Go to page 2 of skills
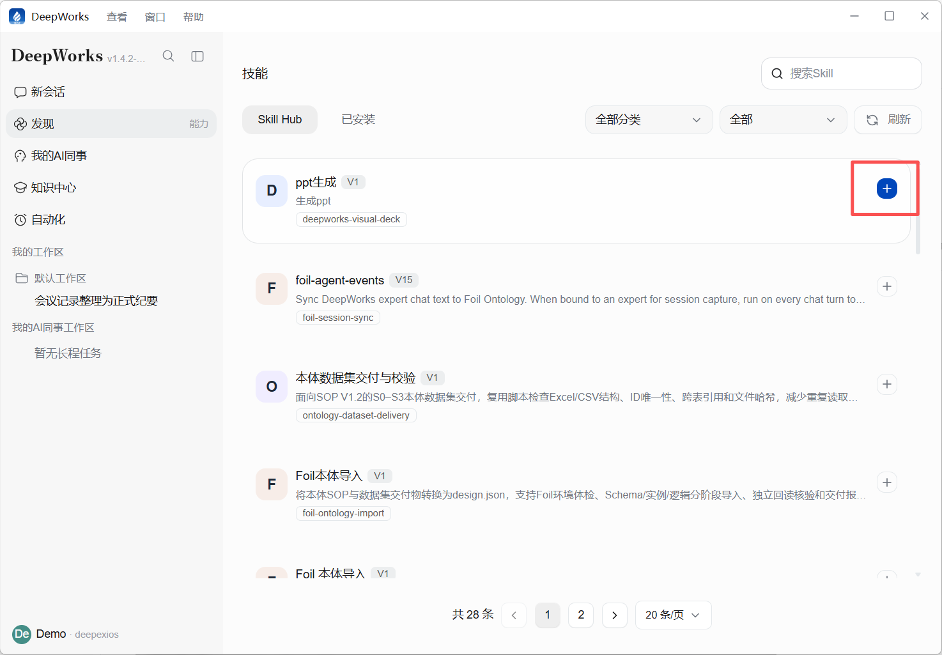942x655 pixels. (581, 615)
